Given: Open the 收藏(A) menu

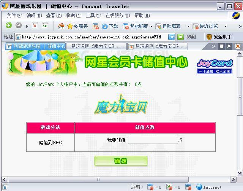Looking at the screenshot, I should point(74,16).
